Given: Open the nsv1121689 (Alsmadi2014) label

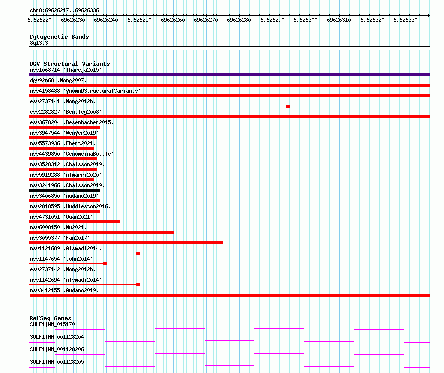Looking at the screenshot, I should coord(66,248).
